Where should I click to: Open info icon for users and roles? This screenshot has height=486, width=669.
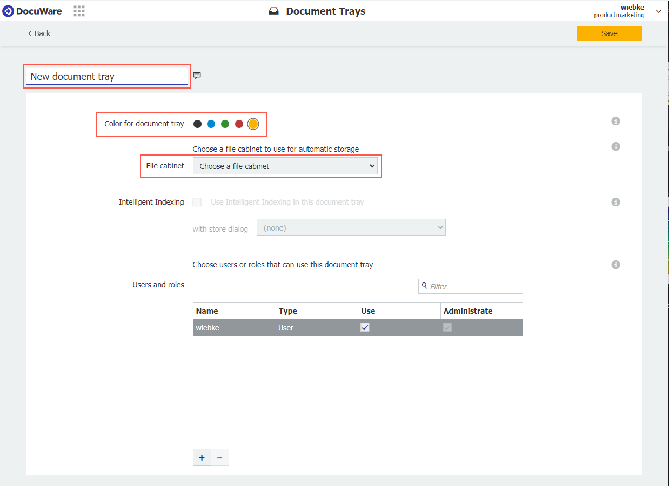(x=616, y=265)
